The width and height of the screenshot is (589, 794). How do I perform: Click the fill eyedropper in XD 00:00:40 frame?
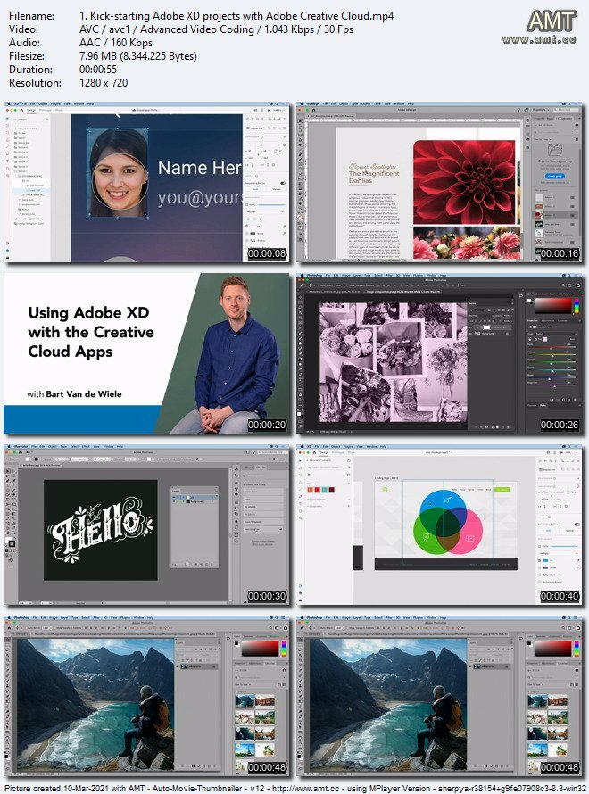click(577, 560)
